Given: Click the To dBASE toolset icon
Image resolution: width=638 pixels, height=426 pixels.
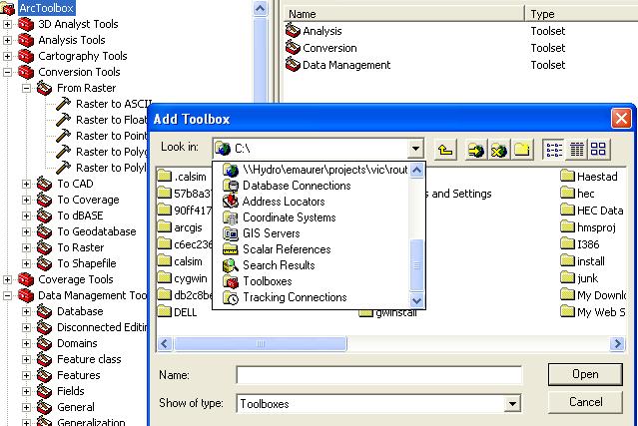Looking at the screenshot, I should point(44,215).
